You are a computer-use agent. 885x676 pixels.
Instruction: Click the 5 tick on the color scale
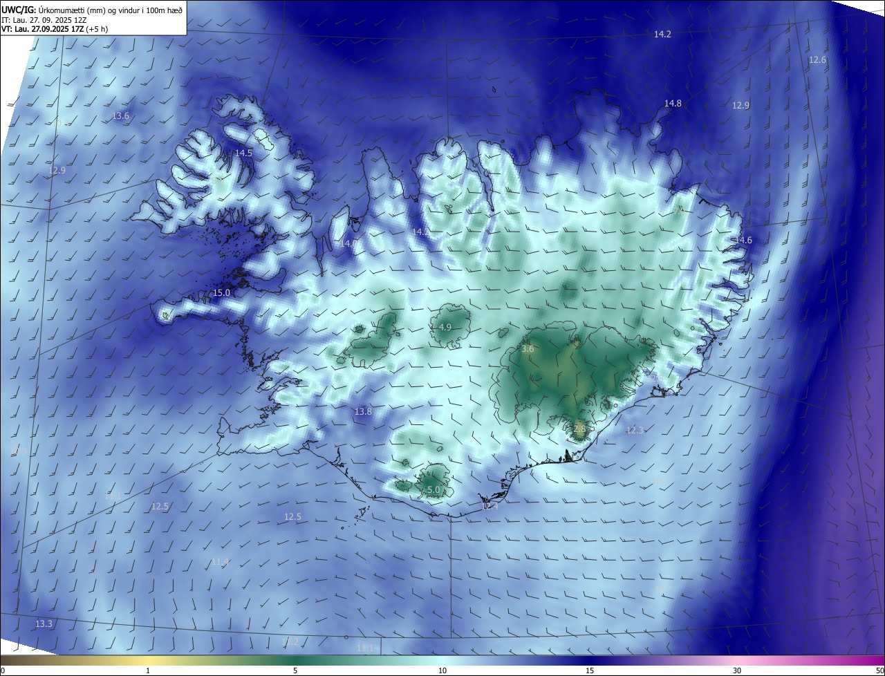(x=295, y=670)
